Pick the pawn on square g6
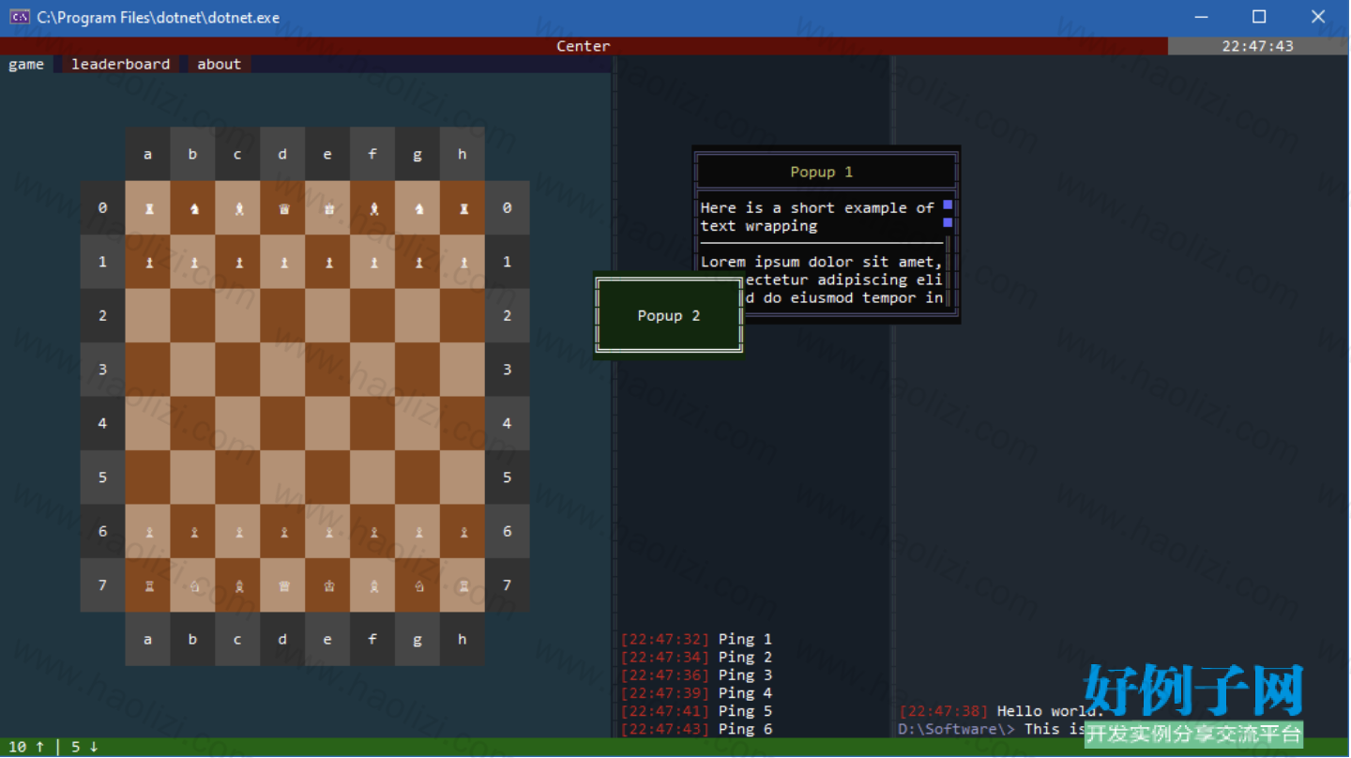The image size is (1351, 758). (x=418, y=532)
